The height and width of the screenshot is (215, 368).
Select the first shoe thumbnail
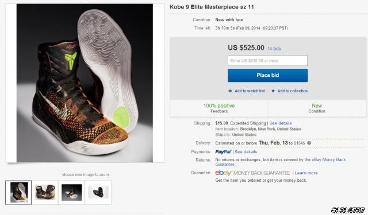(x=18, y=192)
